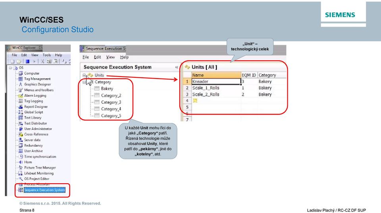Click the Text Library icon
The image size is (381, 213).
21,117
